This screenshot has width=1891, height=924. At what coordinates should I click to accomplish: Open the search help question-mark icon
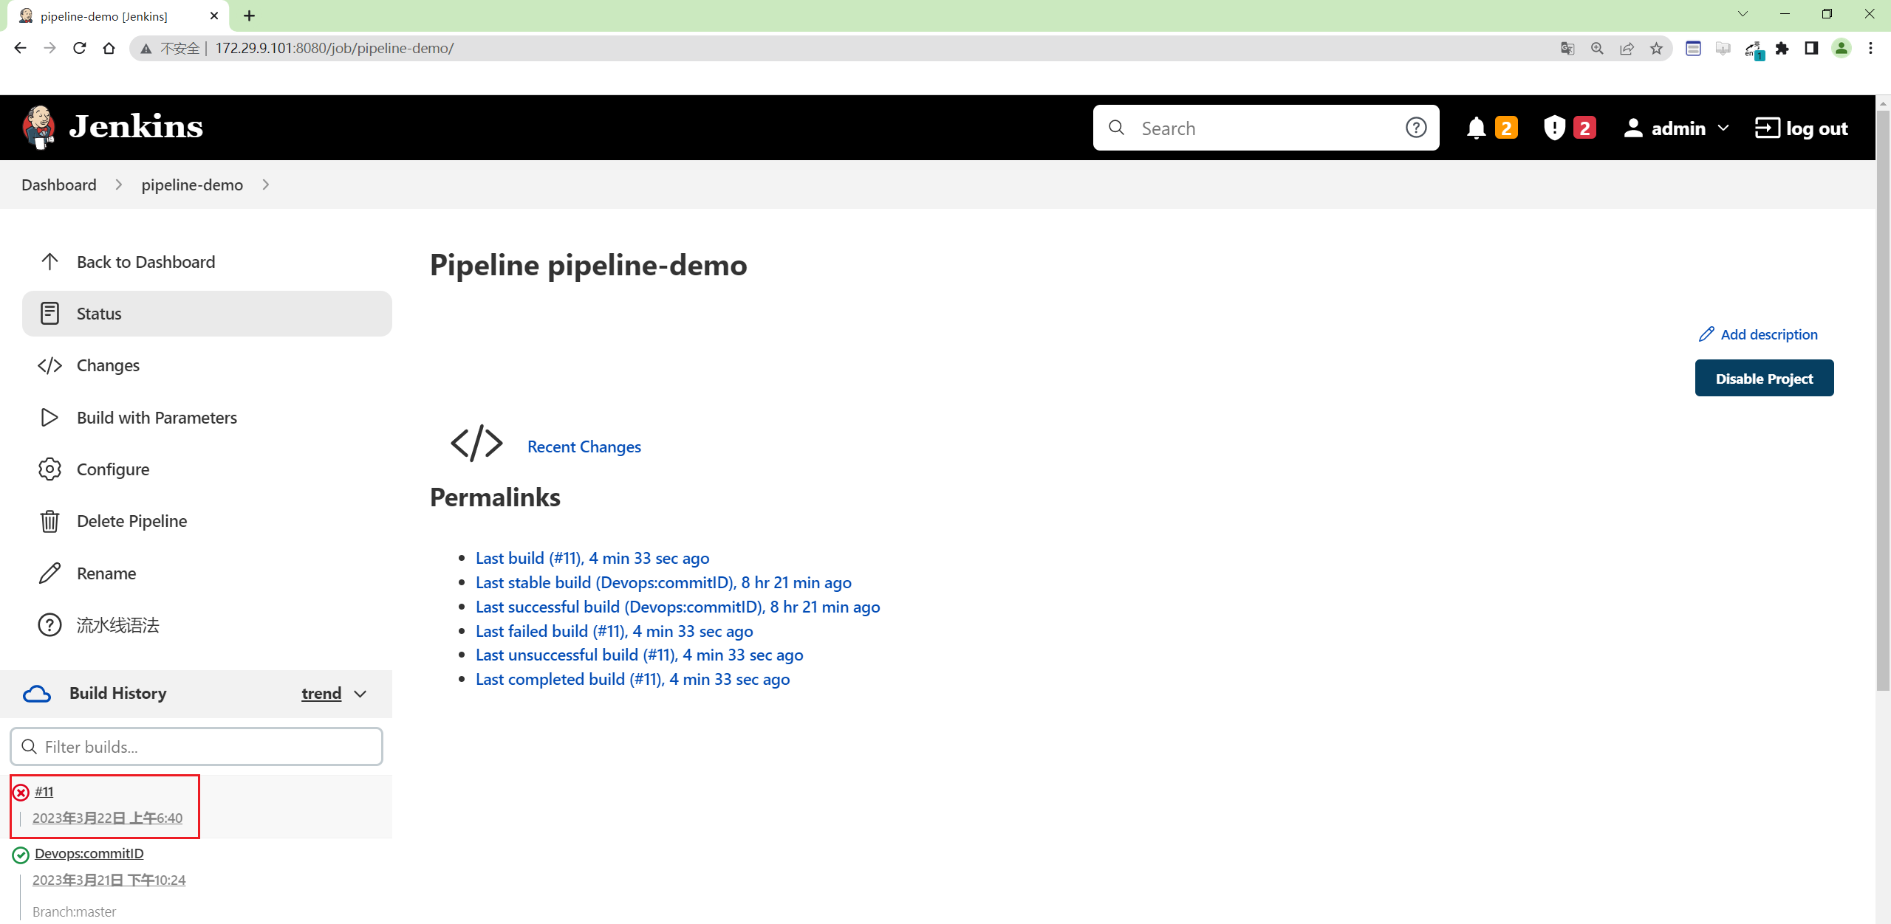point(1415,128)
